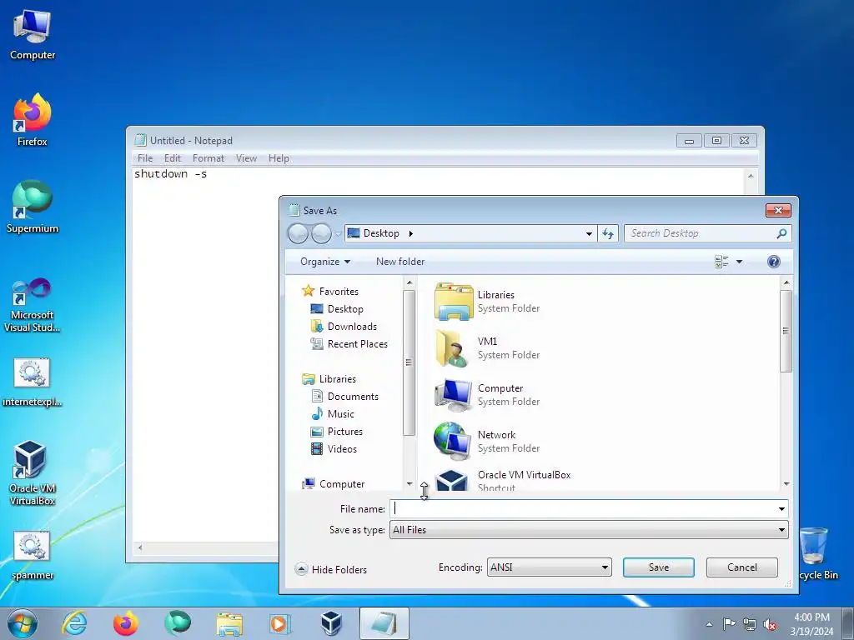Show hidden tray icons arrow
854x640 pixels.
[709, 624]
